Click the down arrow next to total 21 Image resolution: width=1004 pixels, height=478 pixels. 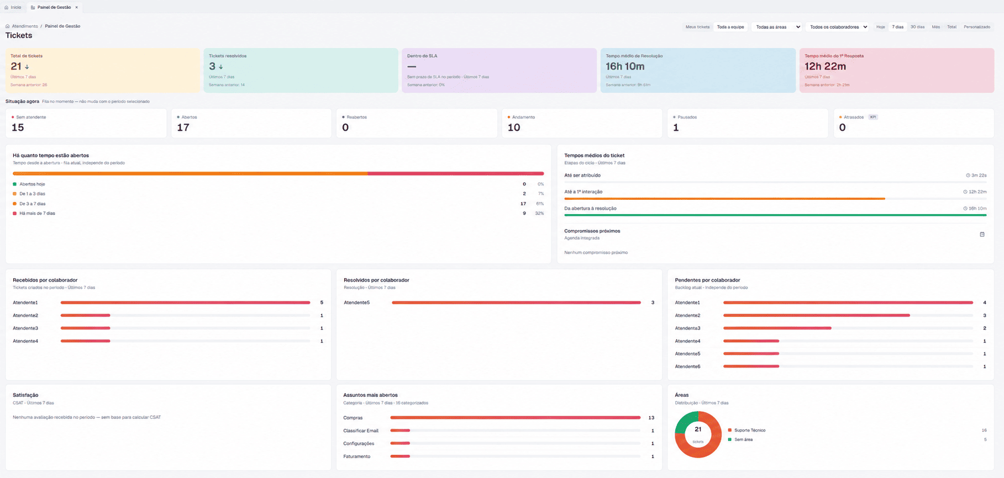[x=27, y=67]
